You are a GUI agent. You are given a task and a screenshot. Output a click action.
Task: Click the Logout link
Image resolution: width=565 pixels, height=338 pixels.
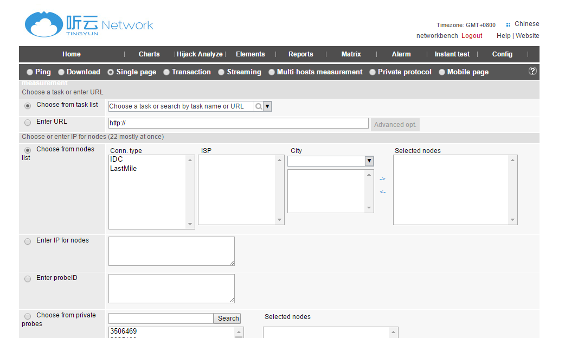(x=471, y=36)
